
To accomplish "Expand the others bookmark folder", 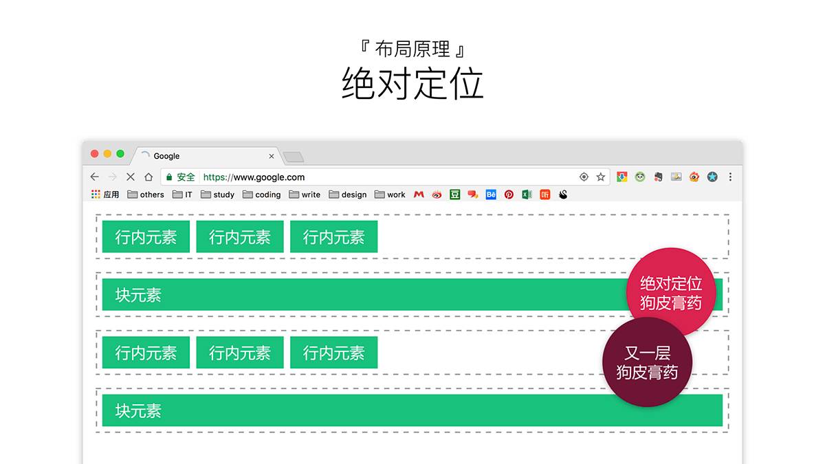I will pos(146,195).
